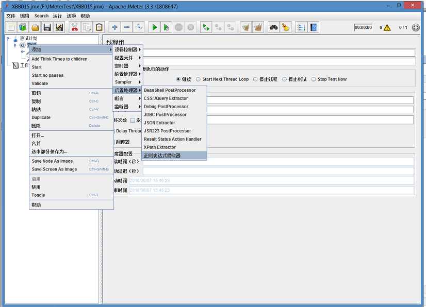
Task: Open the 逻辑控制器 submenu
Action: (128, 49)
